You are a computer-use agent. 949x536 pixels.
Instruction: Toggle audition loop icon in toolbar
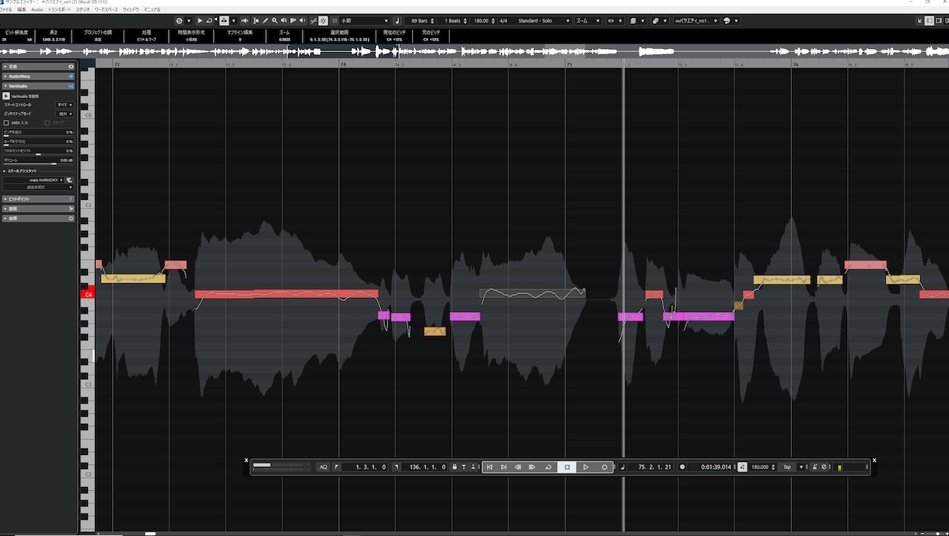click(208, 20)
